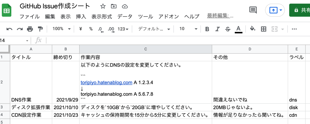This screenshot has width=310, height=124.
Task: Toggle italic formatting
Action: click(218, 29)
